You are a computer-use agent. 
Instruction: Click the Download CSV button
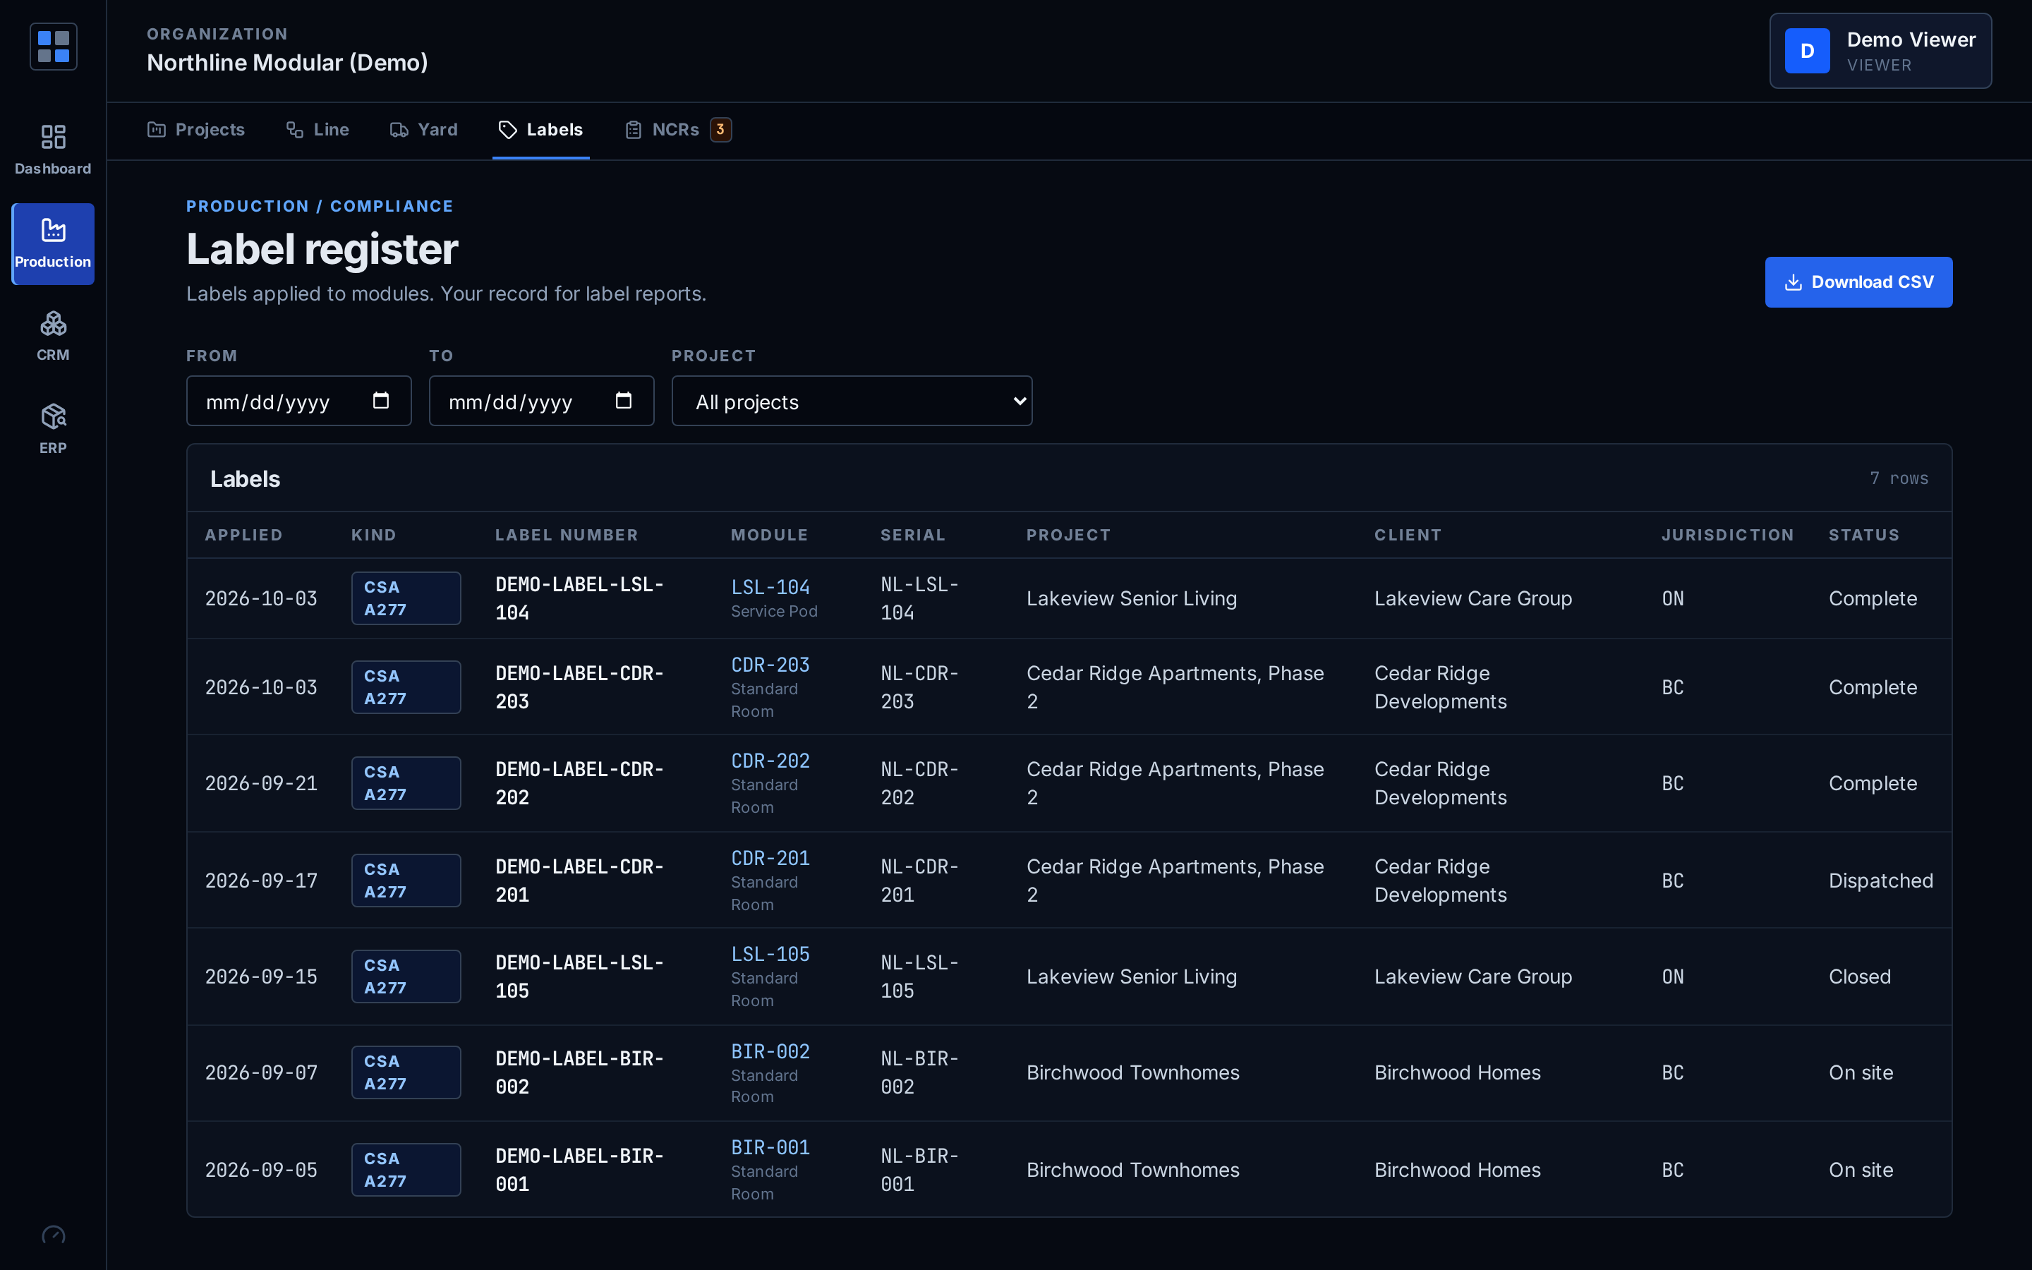pos(1858,282)
